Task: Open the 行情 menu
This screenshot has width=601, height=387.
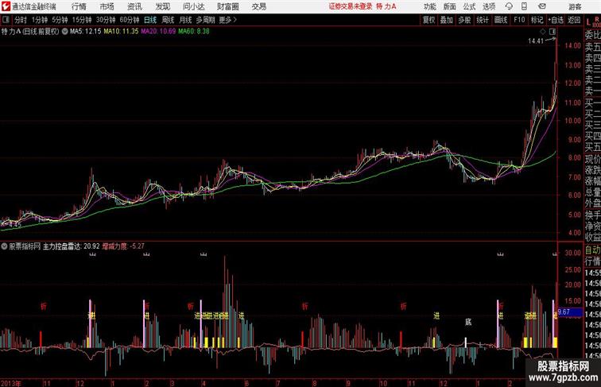Action: (79, 6)
